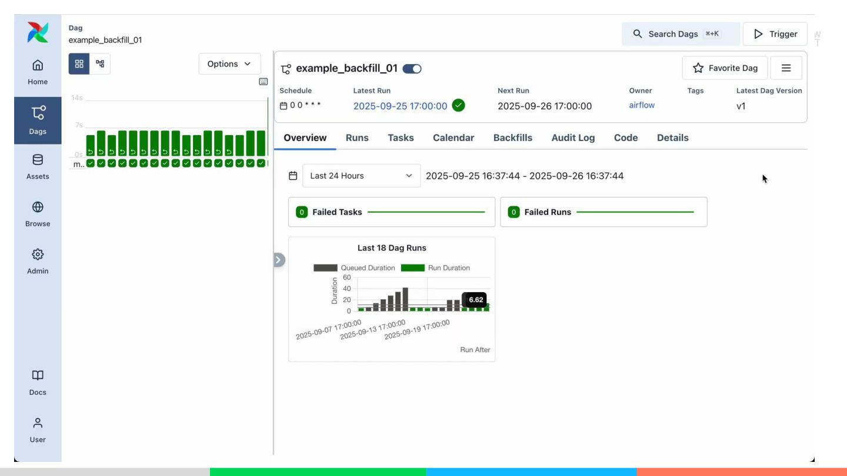Select the grid view icon
Viewport: 847px width, 476px height.
point(79,64)
